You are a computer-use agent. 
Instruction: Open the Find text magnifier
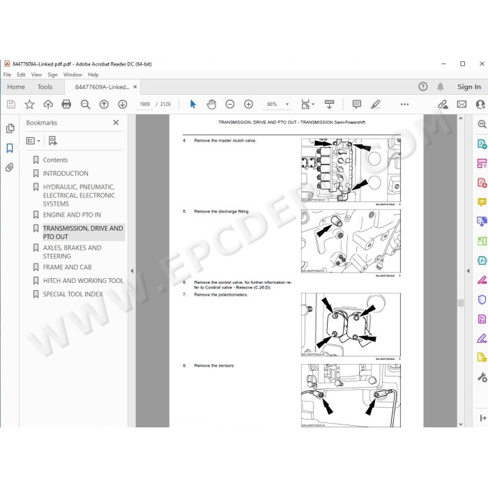85,105
